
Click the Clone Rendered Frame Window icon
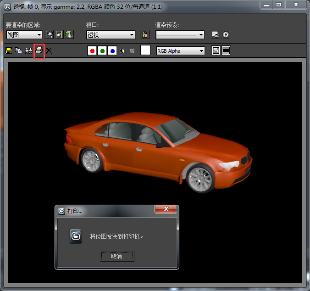[29, 50]
